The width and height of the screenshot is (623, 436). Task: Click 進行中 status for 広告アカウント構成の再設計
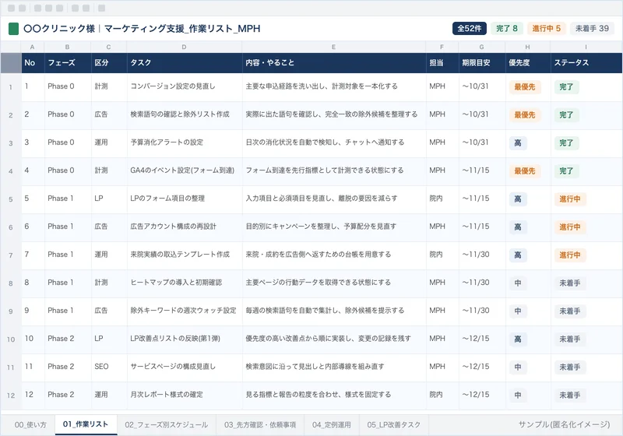570,227
